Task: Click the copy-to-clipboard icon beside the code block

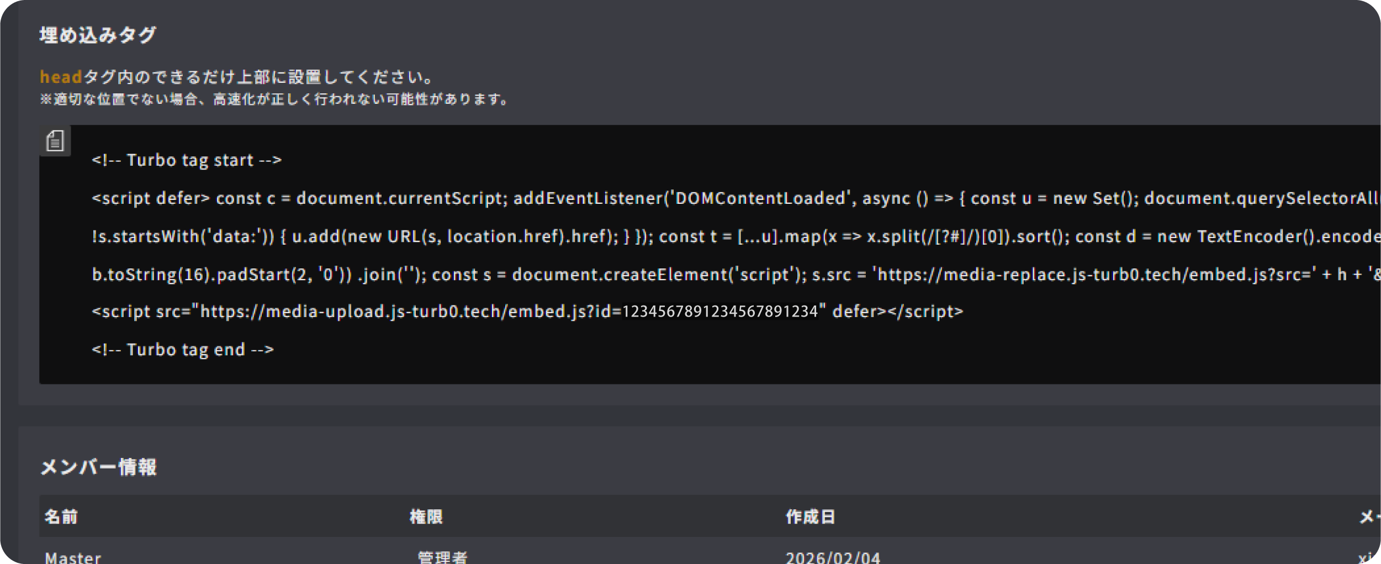Action: (x=55, y=141)
